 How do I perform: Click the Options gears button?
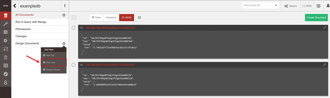pyautogui.click(x=290, y=6)
